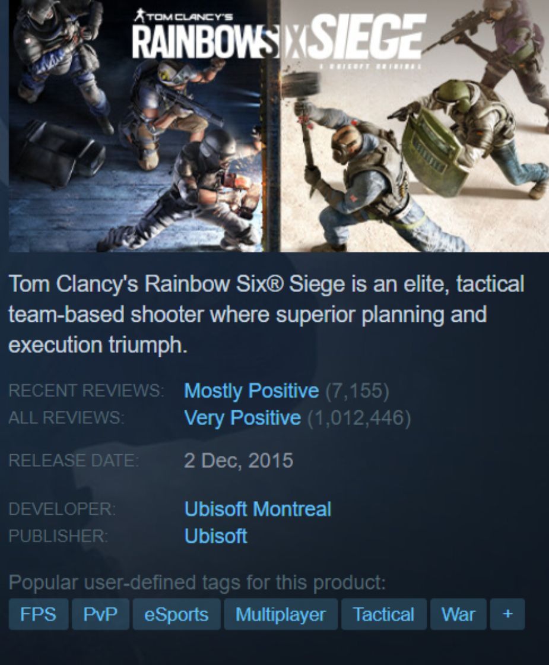Open the Mostly Positive recent reviews link
Viewport: 549px width, 665px height.
click(252, 391)
